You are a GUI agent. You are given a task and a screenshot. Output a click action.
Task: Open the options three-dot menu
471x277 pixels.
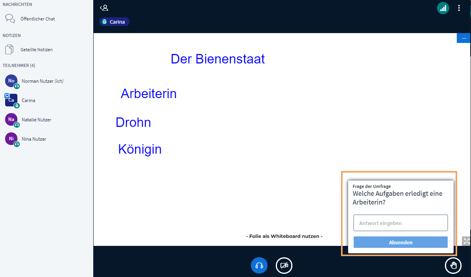[x=459, y=7]
